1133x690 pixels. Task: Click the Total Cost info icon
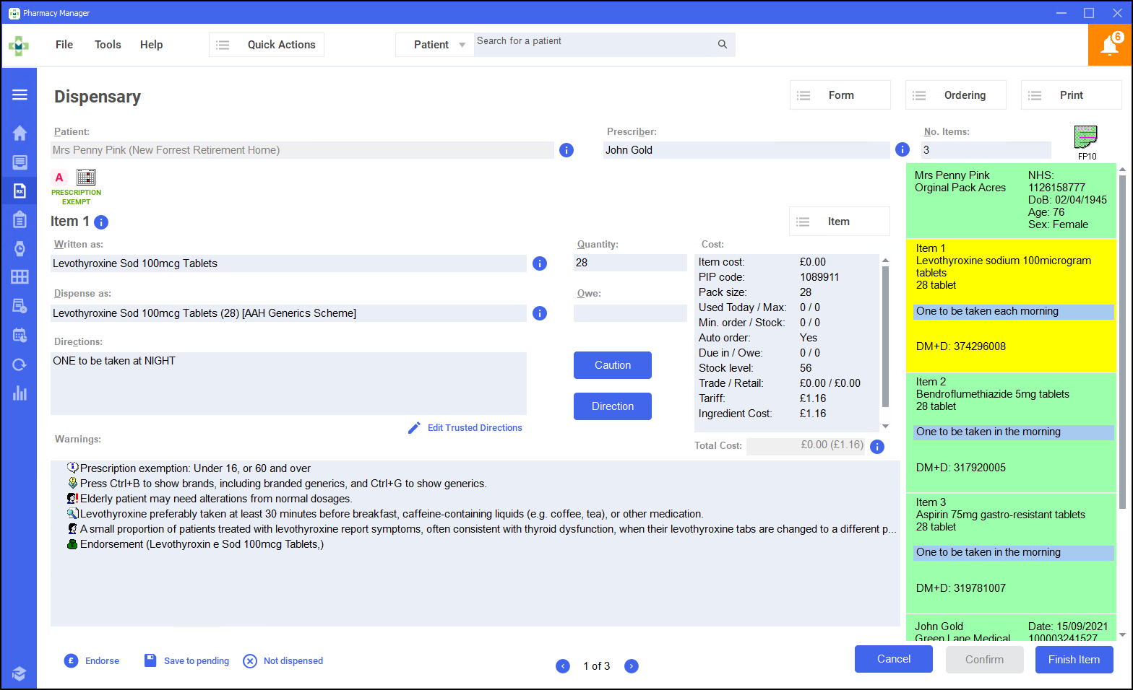click(x=877, y=447)
